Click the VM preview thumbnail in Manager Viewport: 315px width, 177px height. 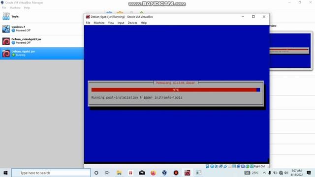290,51
